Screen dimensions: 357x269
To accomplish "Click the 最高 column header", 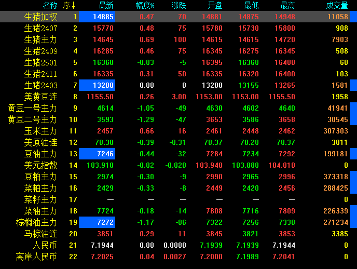I will pyautogui.click(x=287, y=5).
